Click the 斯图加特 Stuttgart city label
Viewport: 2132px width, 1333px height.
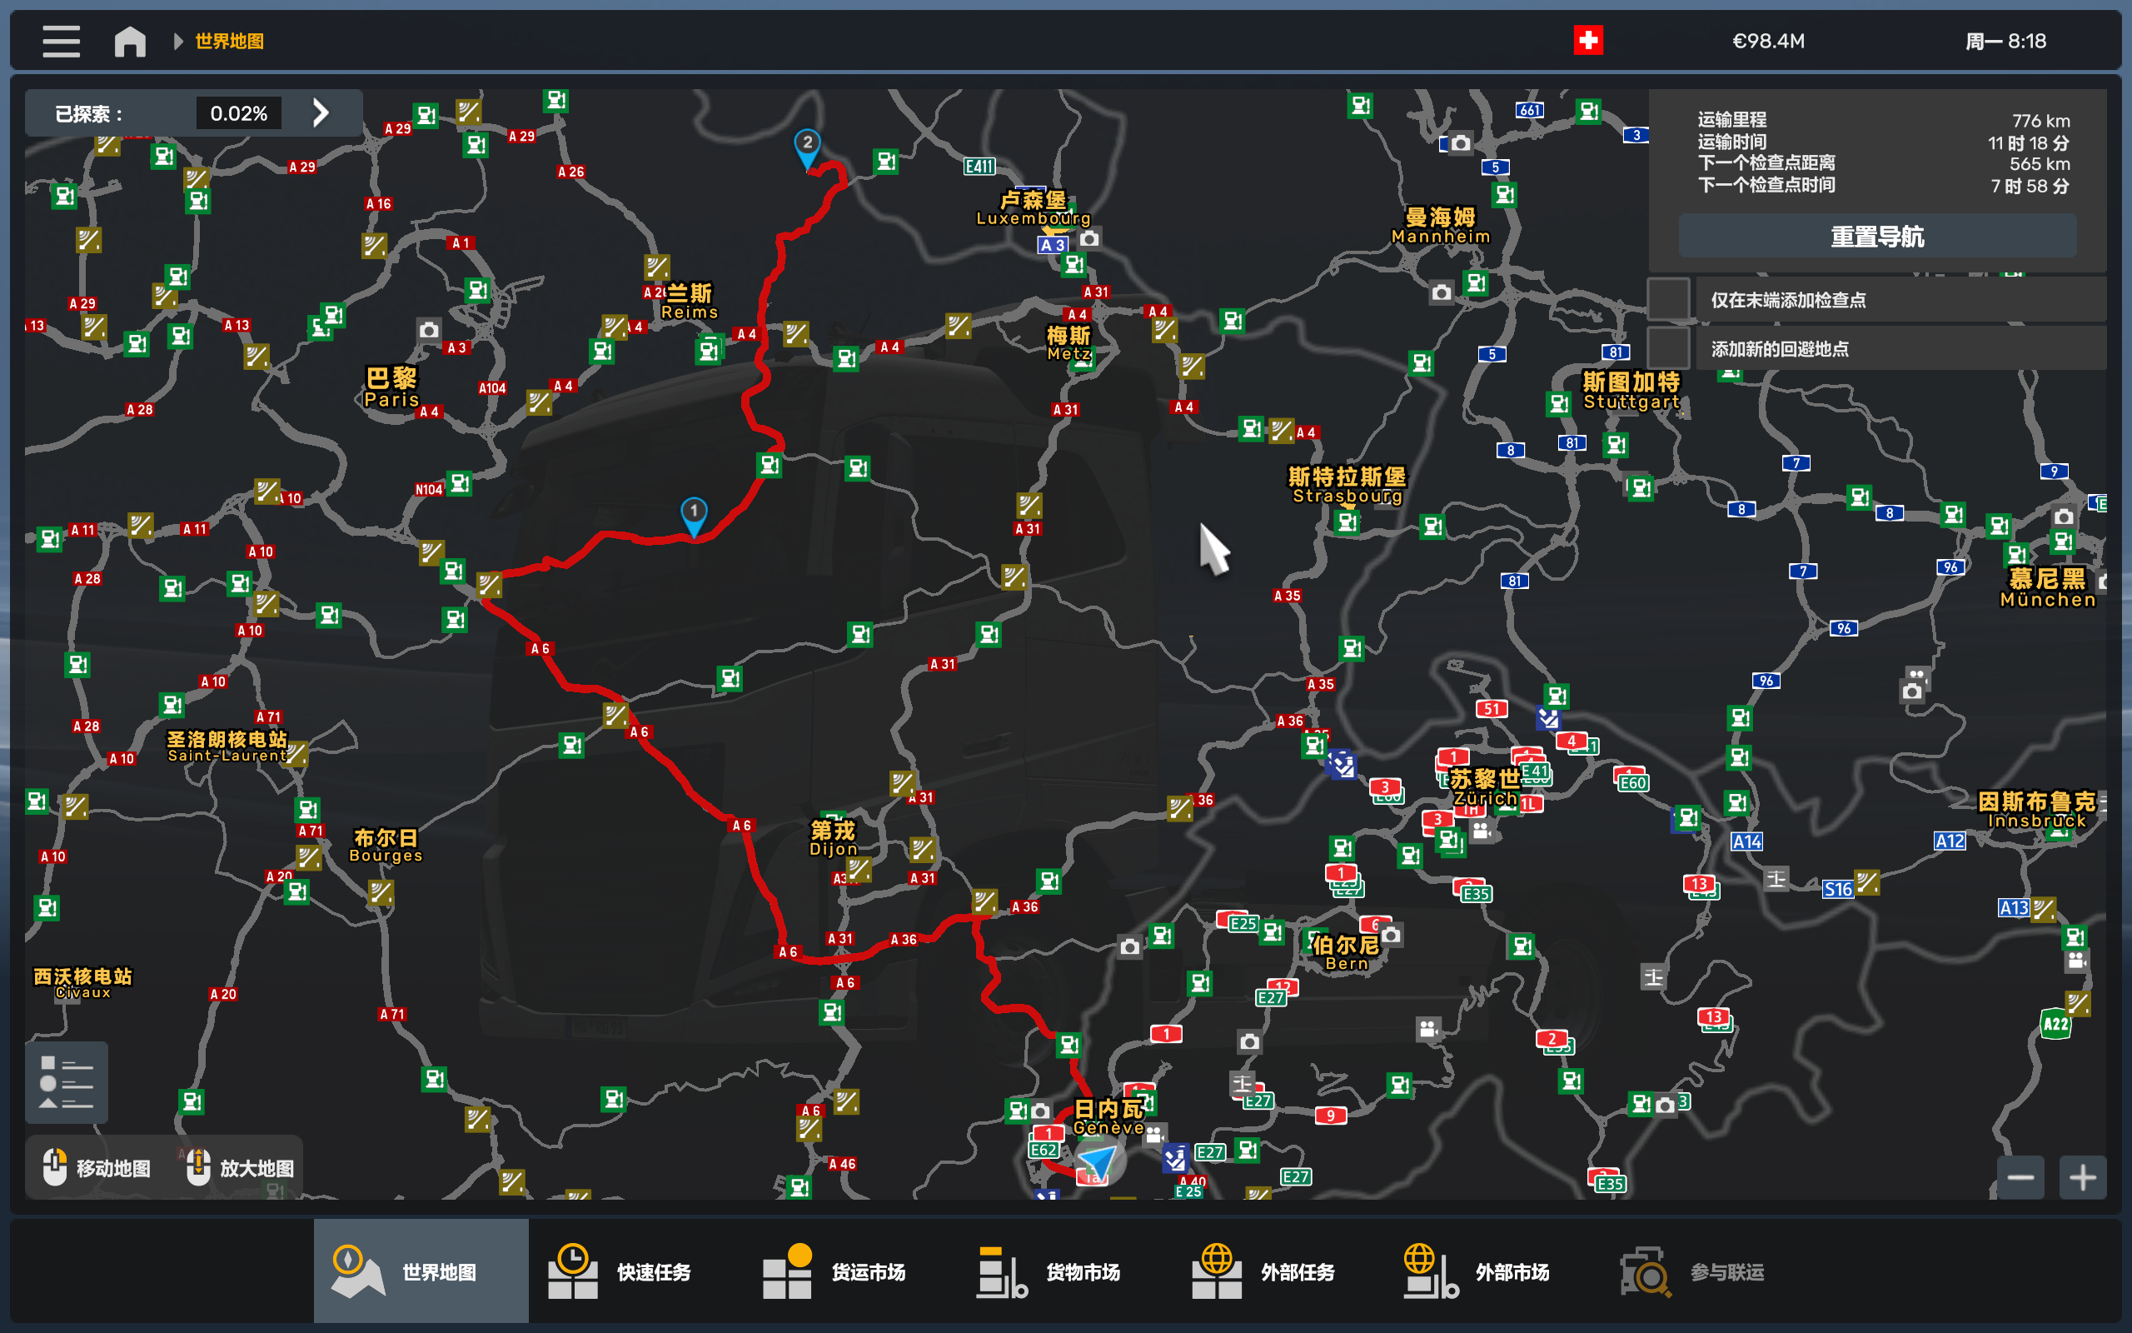pos(1631,391)
